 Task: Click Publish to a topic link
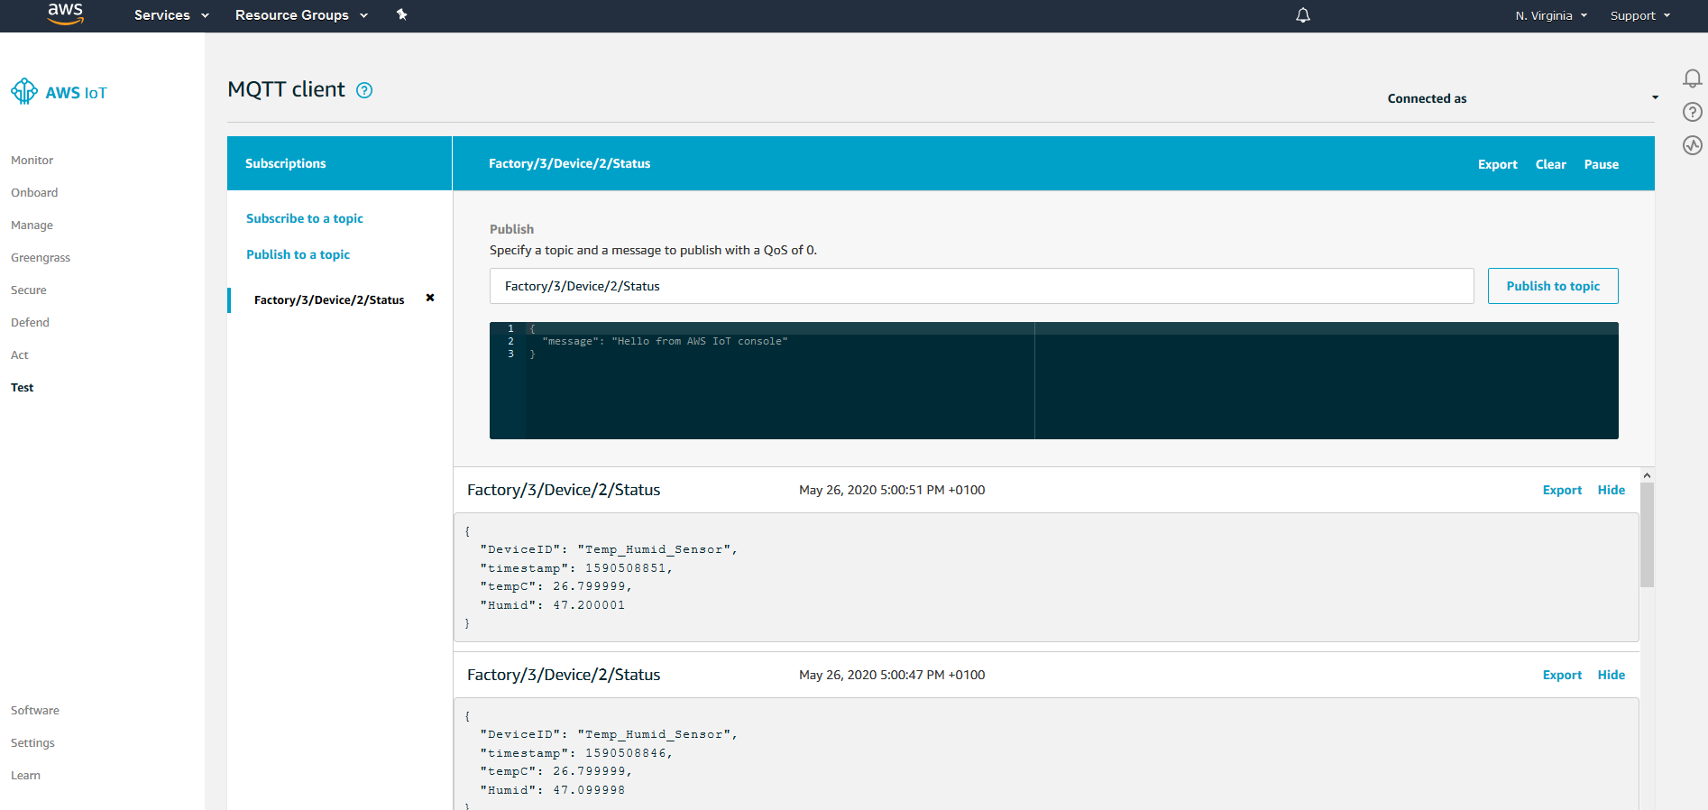point(298,254)
